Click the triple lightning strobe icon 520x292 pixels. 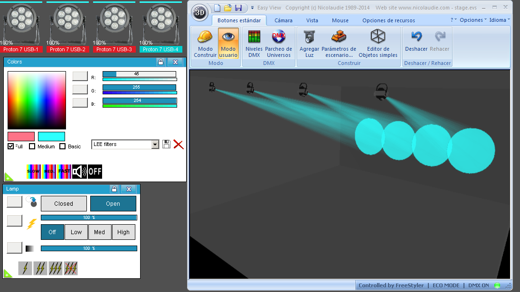pyautogui.click(x=56, y=268)
